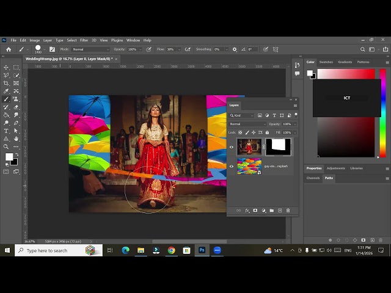Screen dimensions: 391x293
Task: Click Windows taskbar search box
Action: [59, 250]
